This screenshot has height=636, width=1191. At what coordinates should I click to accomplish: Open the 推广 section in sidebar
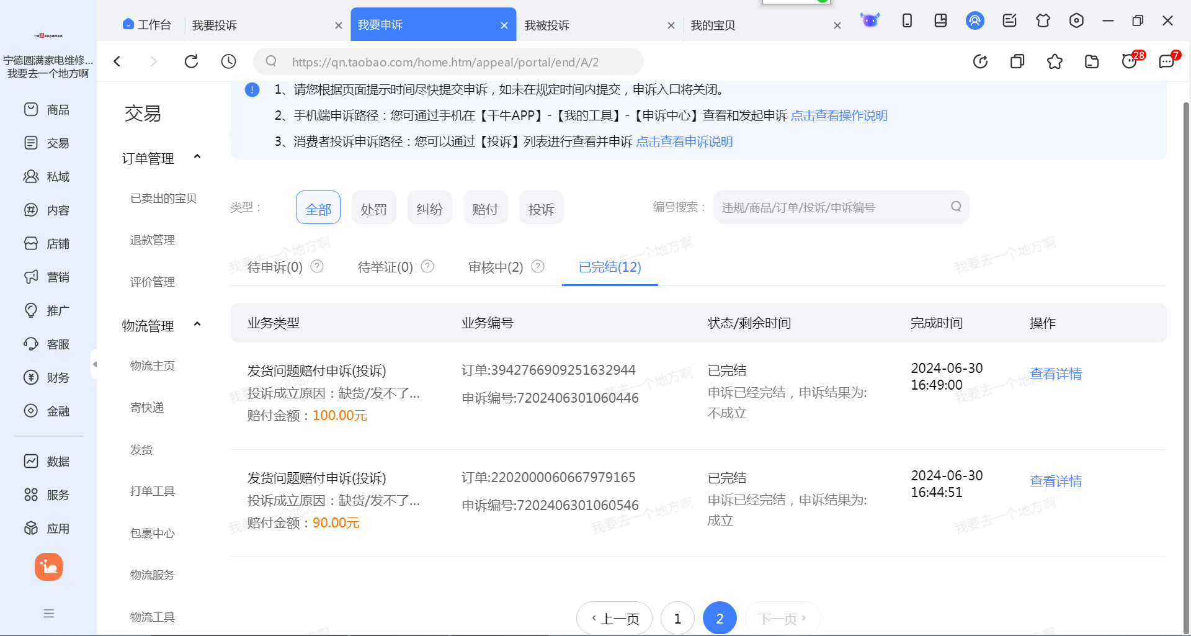pyautogui.click(x=47, y=311)
